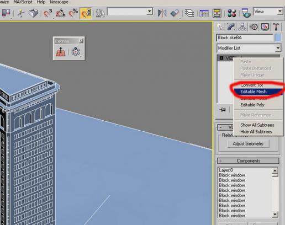The width and height of the screenshot is (285, 225).
Task: Click the Block:skeBA object name field
Action: point(245,37)
